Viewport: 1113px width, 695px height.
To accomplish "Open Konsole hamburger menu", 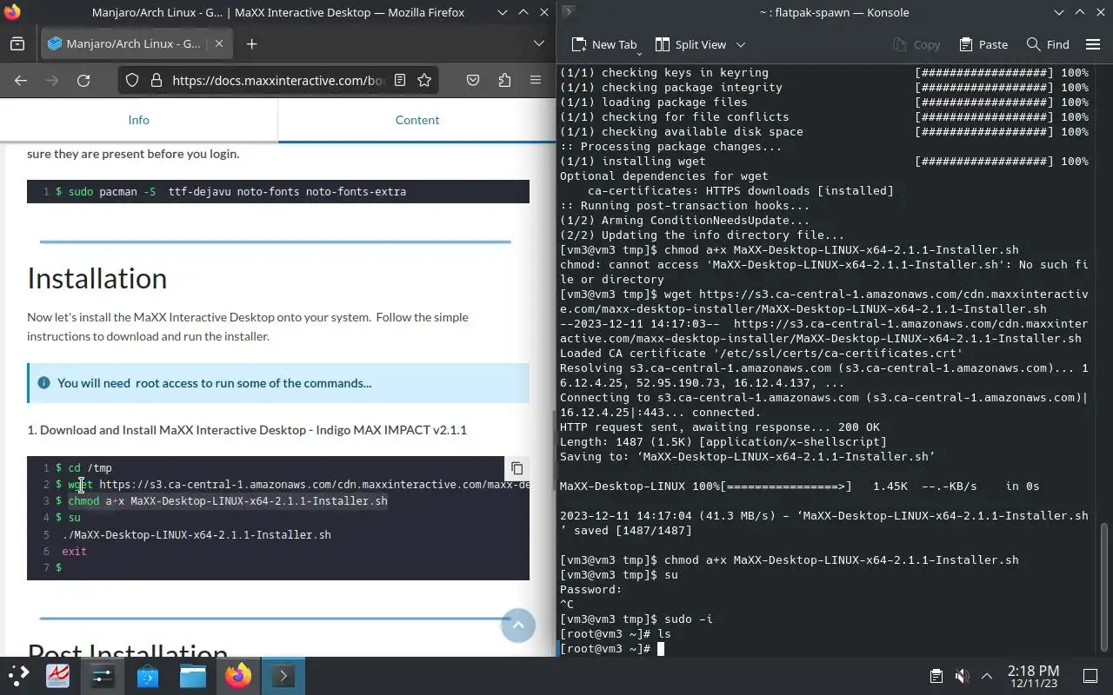I will pos(1094,44).
